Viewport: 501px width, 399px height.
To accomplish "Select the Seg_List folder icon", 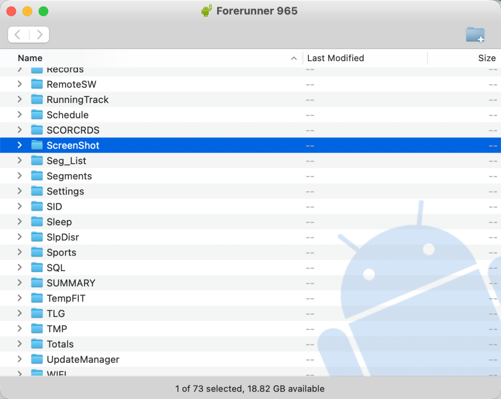I will [x=37, y=161].
